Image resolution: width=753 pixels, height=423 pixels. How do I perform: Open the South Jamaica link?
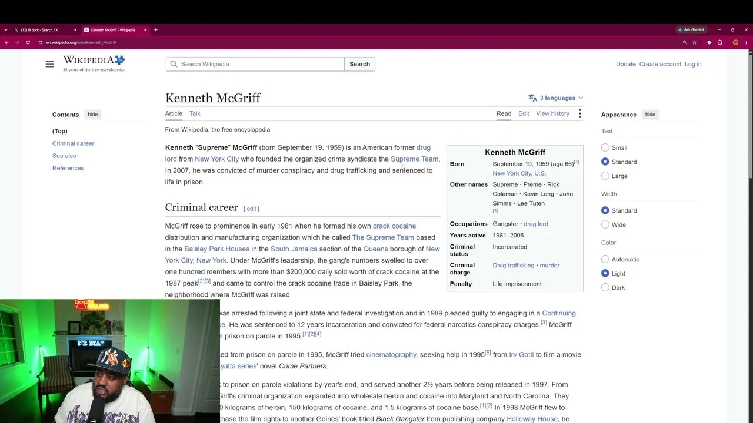[294, 249]
